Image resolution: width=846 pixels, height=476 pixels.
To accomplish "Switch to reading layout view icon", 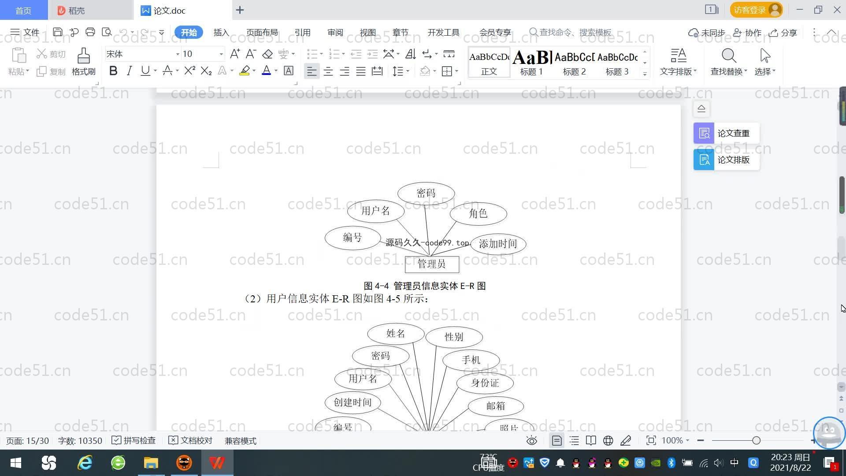I will point(591,441).
